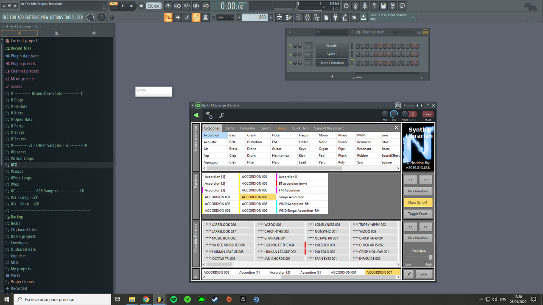
Task: Toggle the link (chain) snap icon
Action: tap(196, 17)
